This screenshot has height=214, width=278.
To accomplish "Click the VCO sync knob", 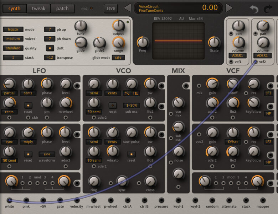I will tap(122, 181).
